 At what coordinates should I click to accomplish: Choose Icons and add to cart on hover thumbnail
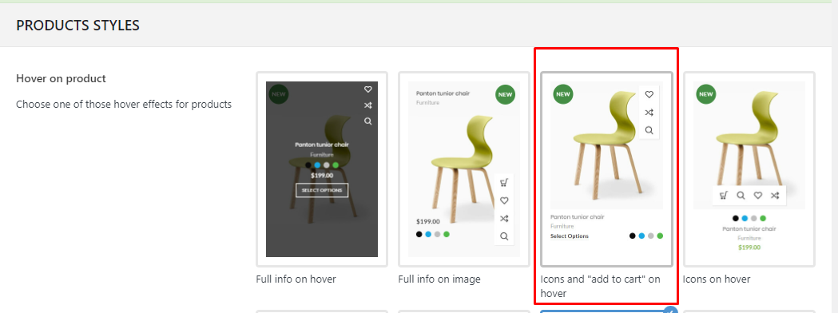(606, 169)
